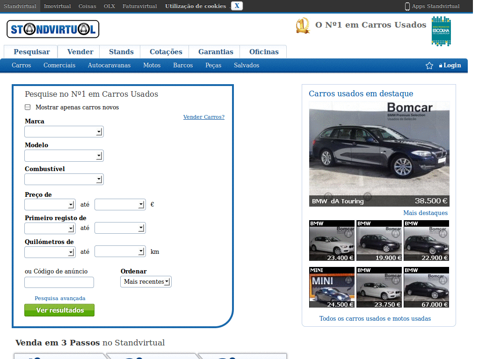Open the BMW thumbnail priced 23.750 €
Image resolution: width=479 pixels, height=359 pixels.
pos(379,287)
